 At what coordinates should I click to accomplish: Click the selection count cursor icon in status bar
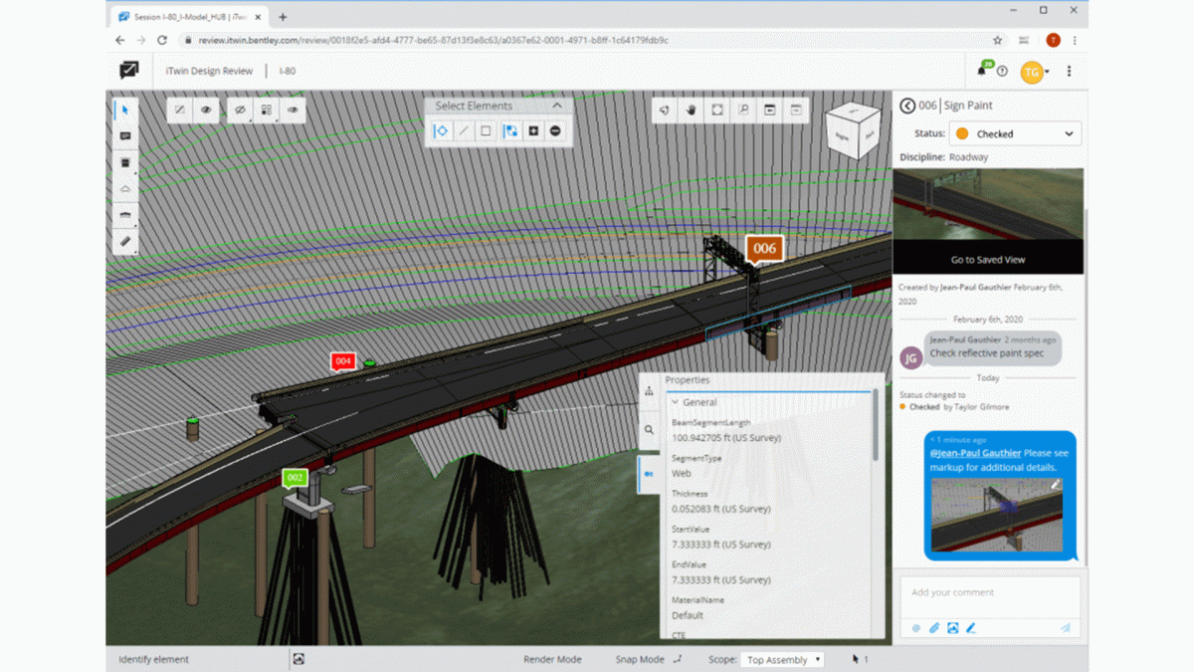click(855, 659)
